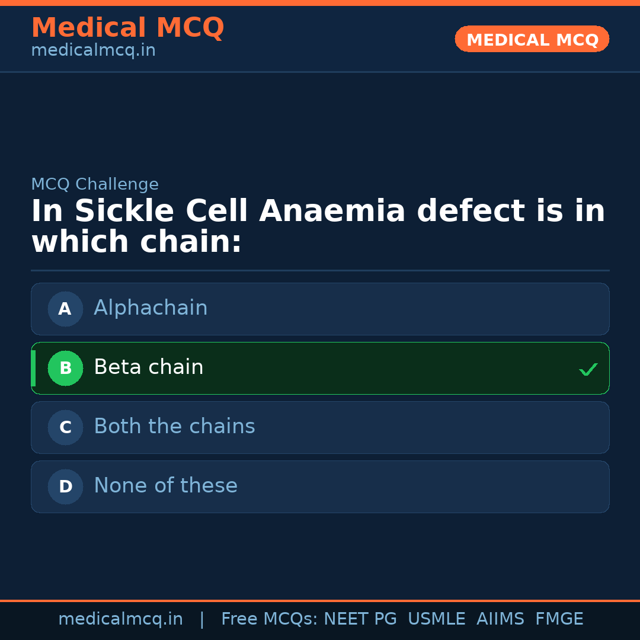Click the letter D circle badge

point(65,487)
